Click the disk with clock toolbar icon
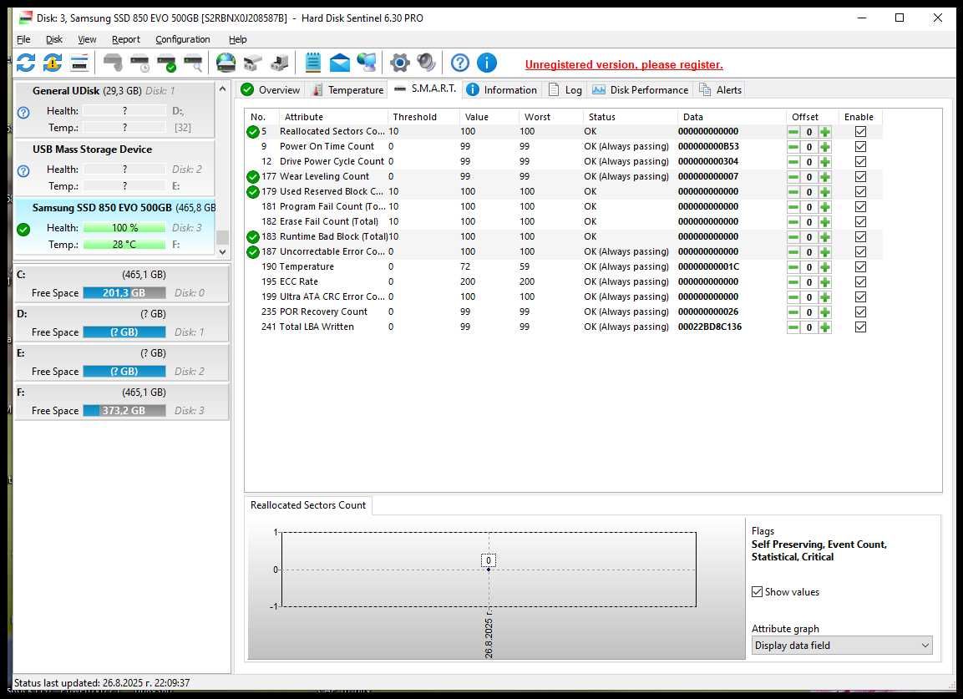This screenshot has height=699, width=963. [x=140, y=63]
